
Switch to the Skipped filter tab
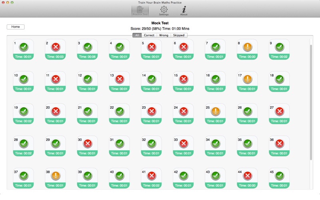tap(179, 35)
